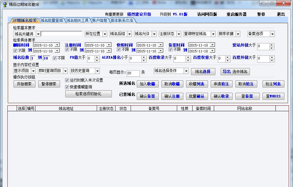The width and height of the screenshot is (293, 187).
Task: Enable 运行时载入未次设置 option
Action: tap(67, 80)
